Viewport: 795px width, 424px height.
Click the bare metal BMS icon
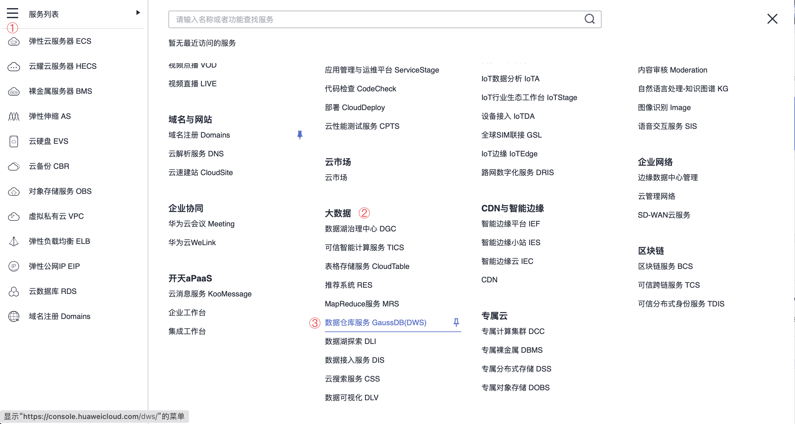[14, 91]
